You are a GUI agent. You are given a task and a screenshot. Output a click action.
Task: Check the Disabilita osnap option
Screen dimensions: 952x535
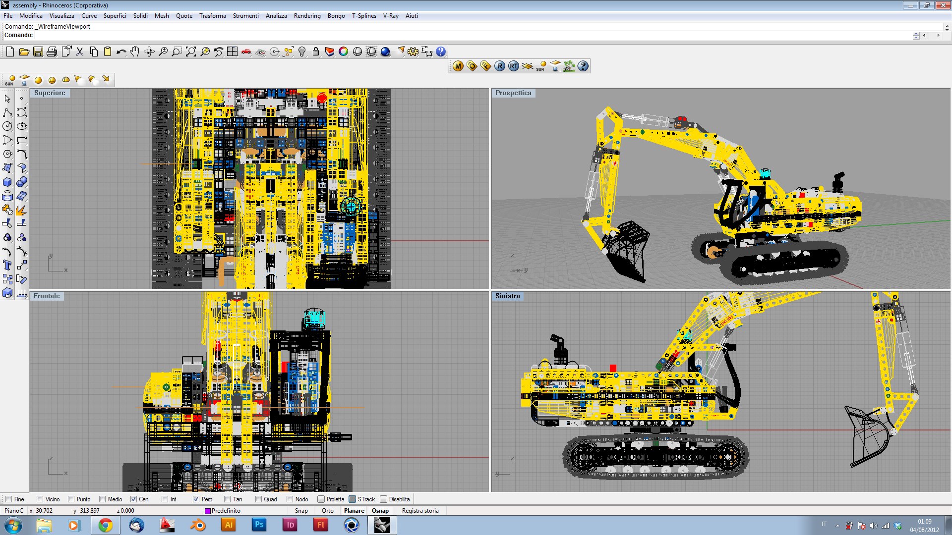(x=384, y=499)
